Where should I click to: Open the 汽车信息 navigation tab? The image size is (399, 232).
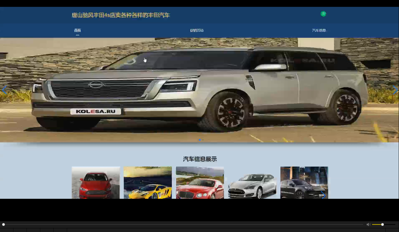pyautogui.click(x=319, y=30)
